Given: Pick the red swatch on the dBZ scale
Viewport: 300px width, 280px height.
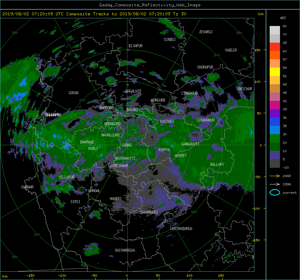Looking at the screenshot, I should (x=275, y=47).
